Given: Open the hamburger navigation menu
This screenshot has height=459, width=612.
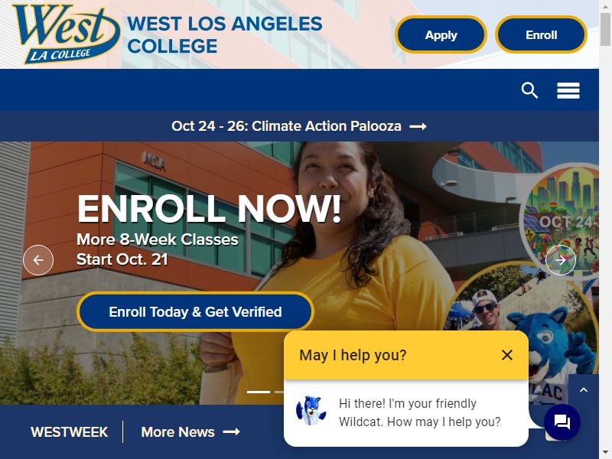Looking at the screenshot, I should coord(568,90).
